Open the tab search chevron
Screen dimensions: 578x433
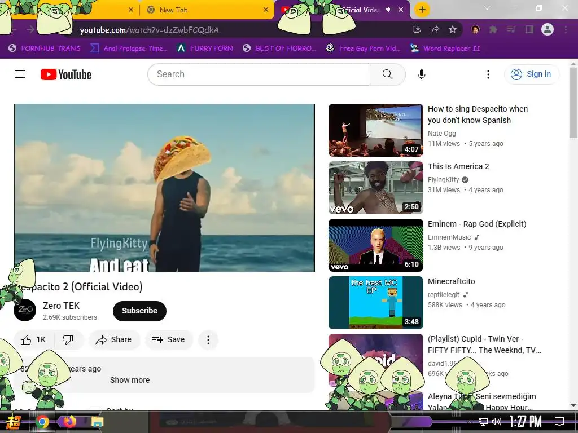[487, 8]
